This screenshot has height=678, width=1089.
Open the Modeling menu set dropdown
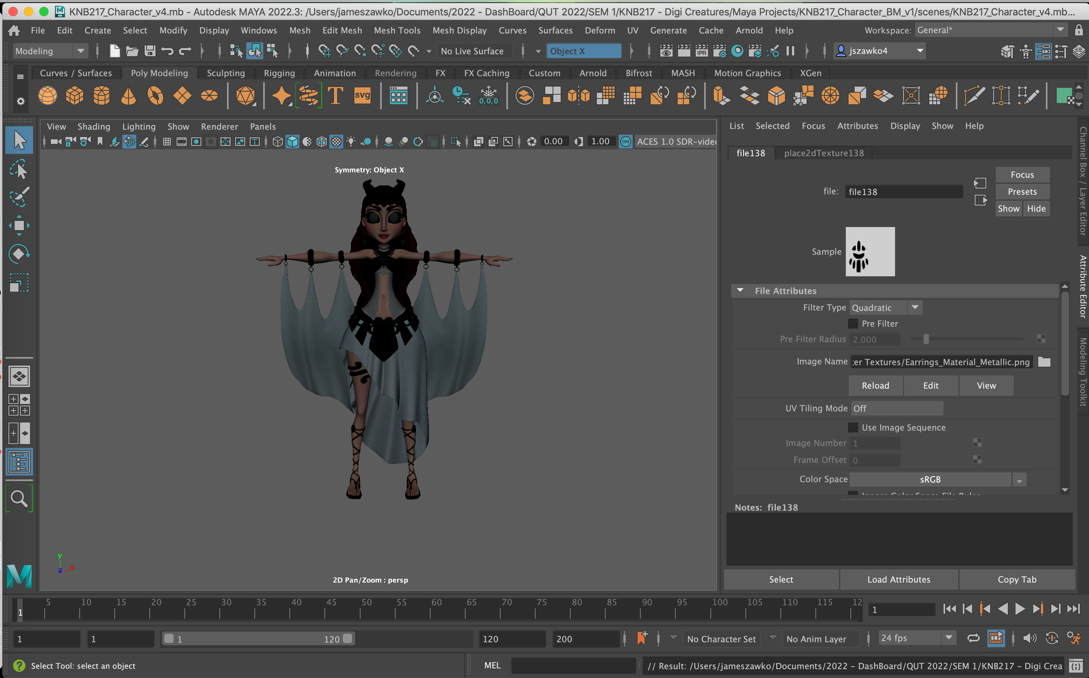pos(49,51)
